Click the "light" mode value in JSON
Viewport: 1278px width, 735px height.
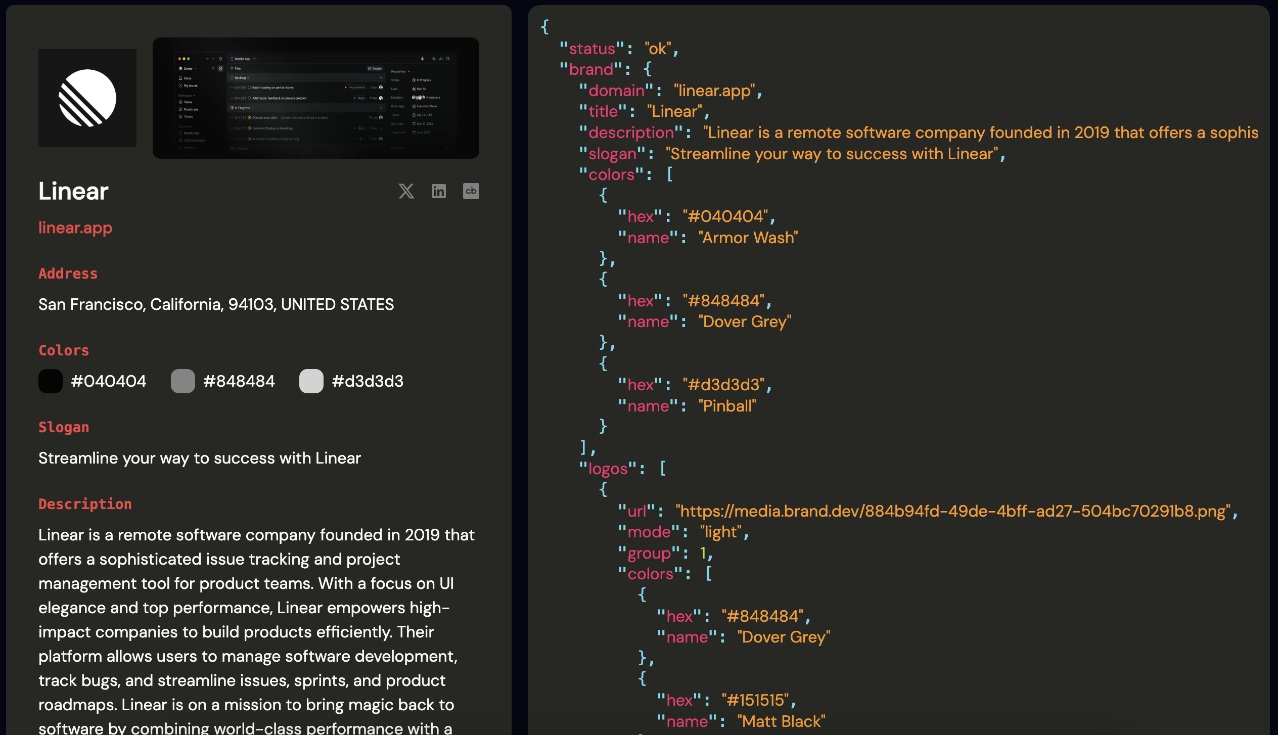[x=720, y=532]
